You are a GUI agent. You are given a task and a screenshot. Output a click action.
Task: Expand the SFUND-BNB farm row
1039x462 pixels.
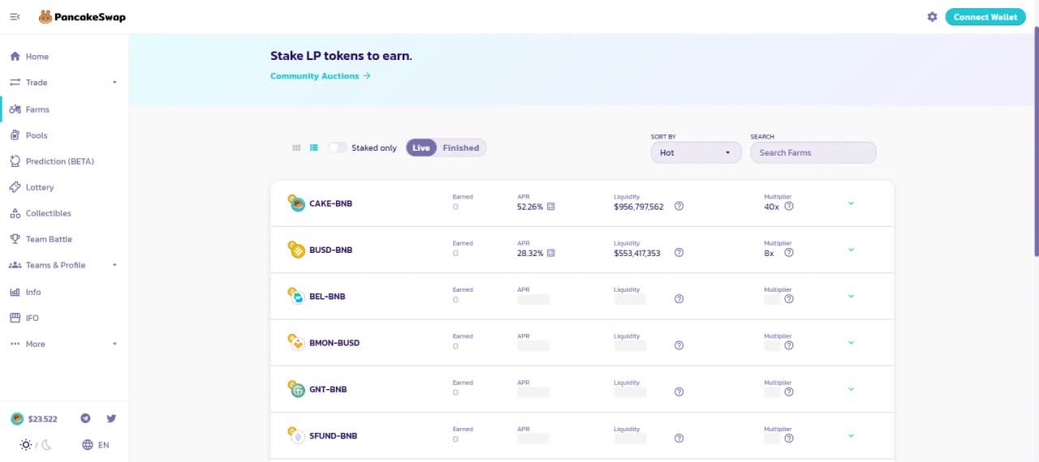(851, 435)
